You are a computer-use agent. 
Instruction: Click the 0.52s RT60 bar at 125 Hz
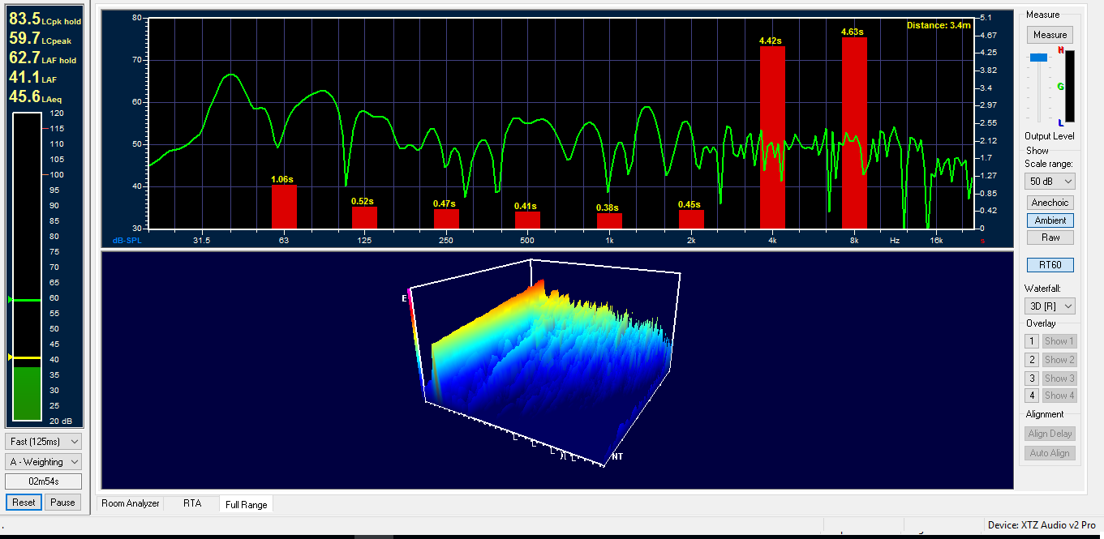point(364,217)
